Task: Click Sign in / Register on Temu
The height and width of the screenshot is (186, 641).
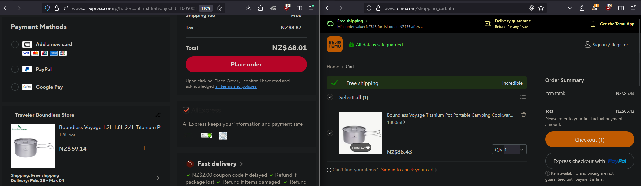Action: tap(606, 45)
